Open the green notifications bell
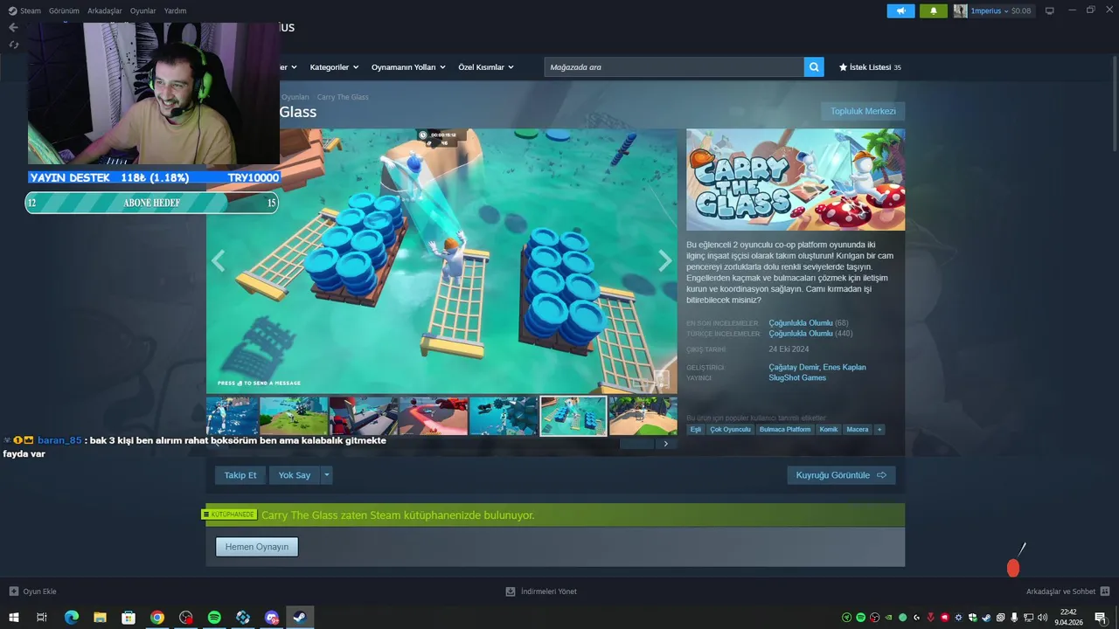Image resolution: width=1119 pixels, height=629 pixels. coord(934,11)
